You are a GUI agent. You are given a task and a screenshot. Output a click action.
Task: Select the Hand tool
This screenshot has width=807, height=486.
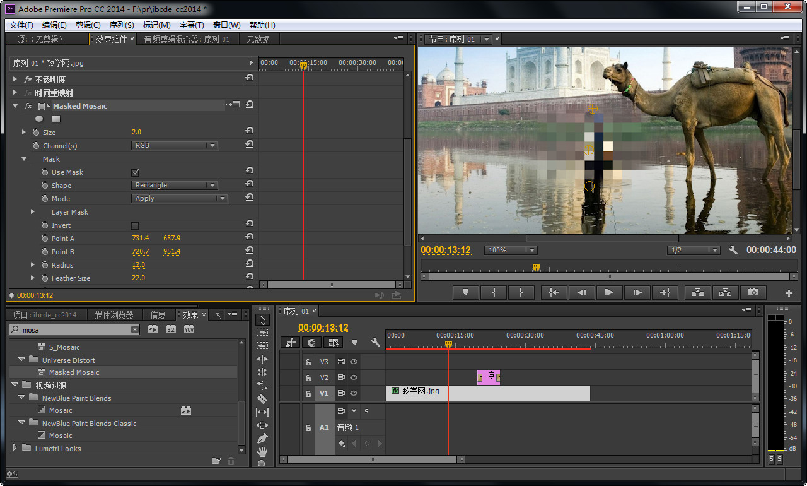[x=262, y=451]
